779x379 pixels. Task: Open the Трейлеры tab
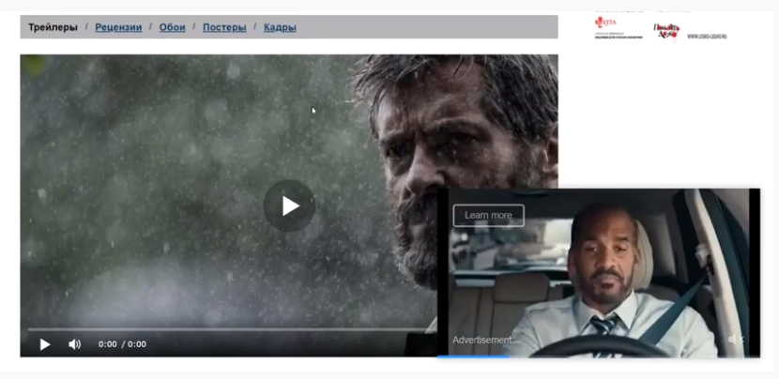tap(53, 27)
